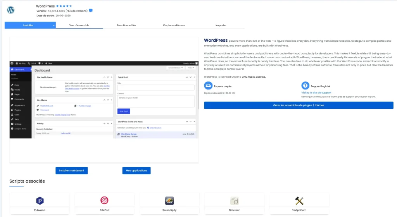Open the Fonctionnalités tab

126,25
